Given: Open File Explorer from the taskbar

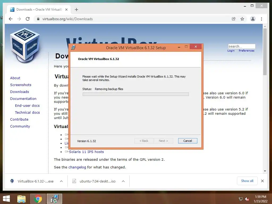Looking at the screenshot, I should point(21,199).
